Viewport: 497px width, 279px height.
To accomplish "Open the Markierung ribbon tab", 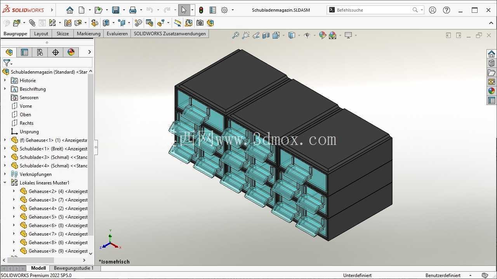I will [89, 34].
